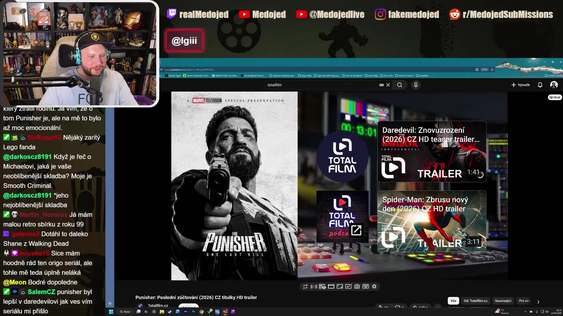Click the Twitch realMedojed overlay logo
The image size is (563, 316).
(172, 14)
